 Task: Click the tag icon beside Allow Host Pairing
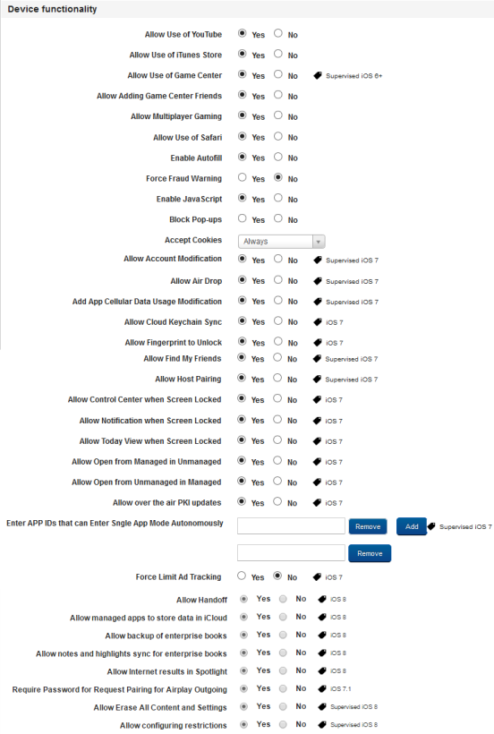(317, 380)
